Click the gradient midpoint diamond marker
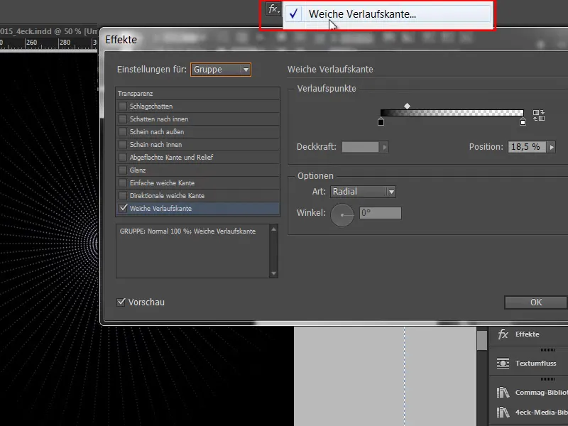 (407, 106)
